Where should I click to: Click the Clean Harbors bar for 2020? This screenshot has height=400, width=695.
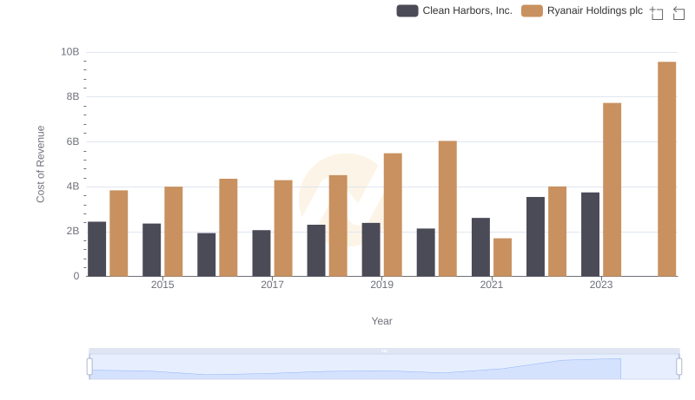click(x=426, y=252)
